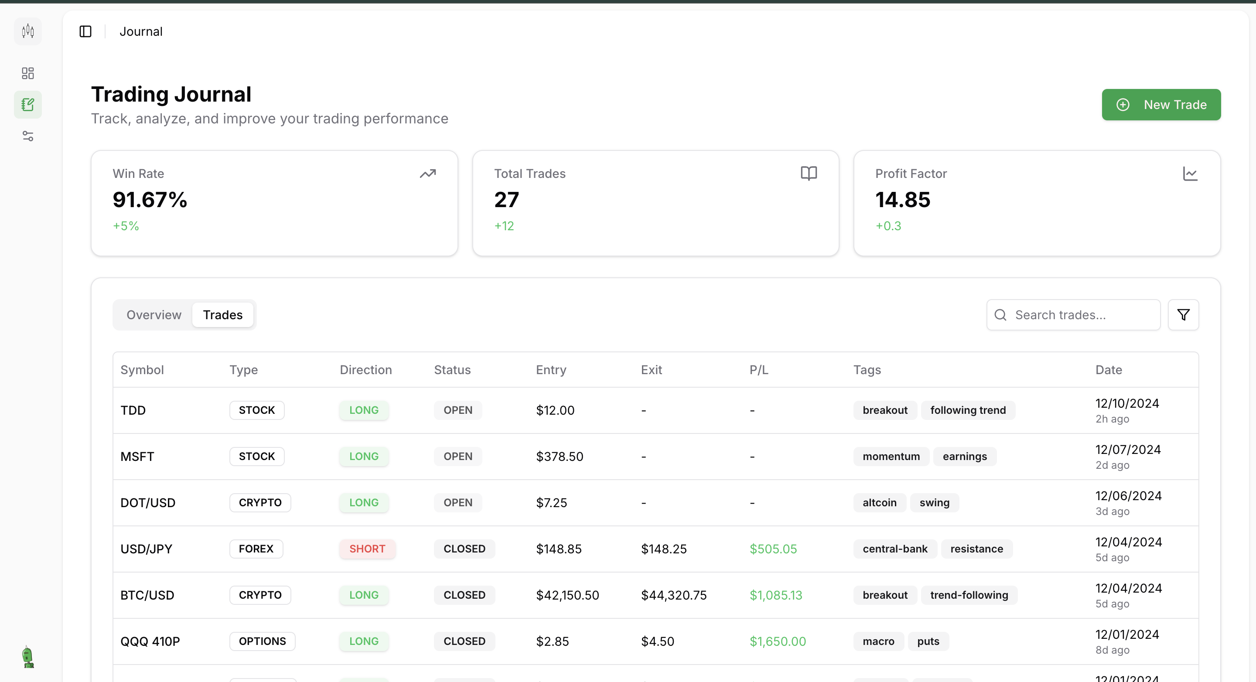Sort by the Direction column header
1256x682 pixels.
366,370
